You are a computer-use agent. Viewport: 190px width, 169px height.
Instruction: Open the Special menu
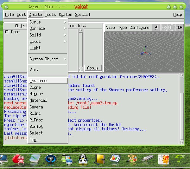point(83,15)
